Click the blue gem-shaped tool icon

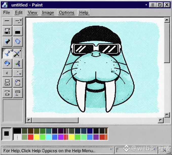(7, 63)
